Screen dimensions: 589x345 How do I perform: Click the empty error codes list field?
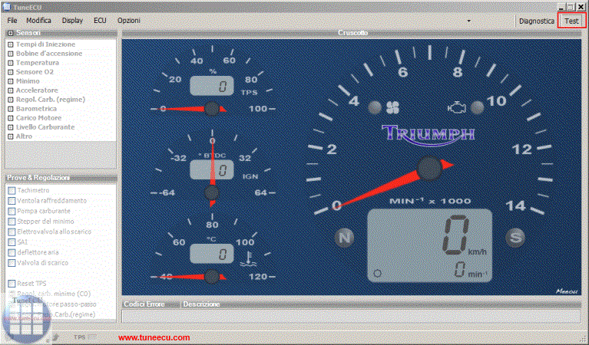coord(352,317)
